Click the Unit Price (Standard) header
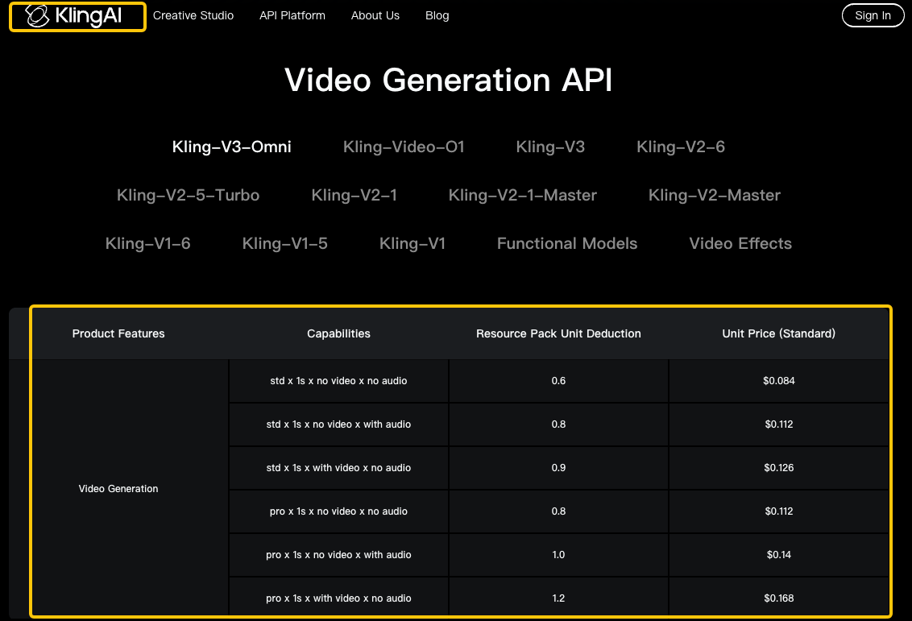This screenshot has height=621, width=912. click(779, 333)
